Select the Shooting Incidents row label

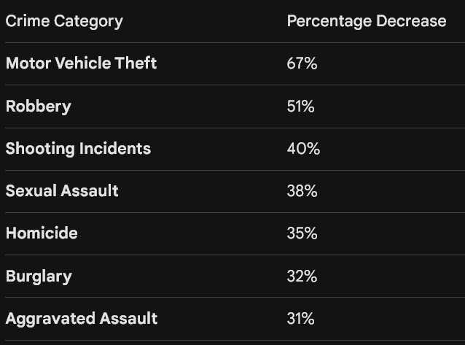pyautogui.click(x=78, y=149)
